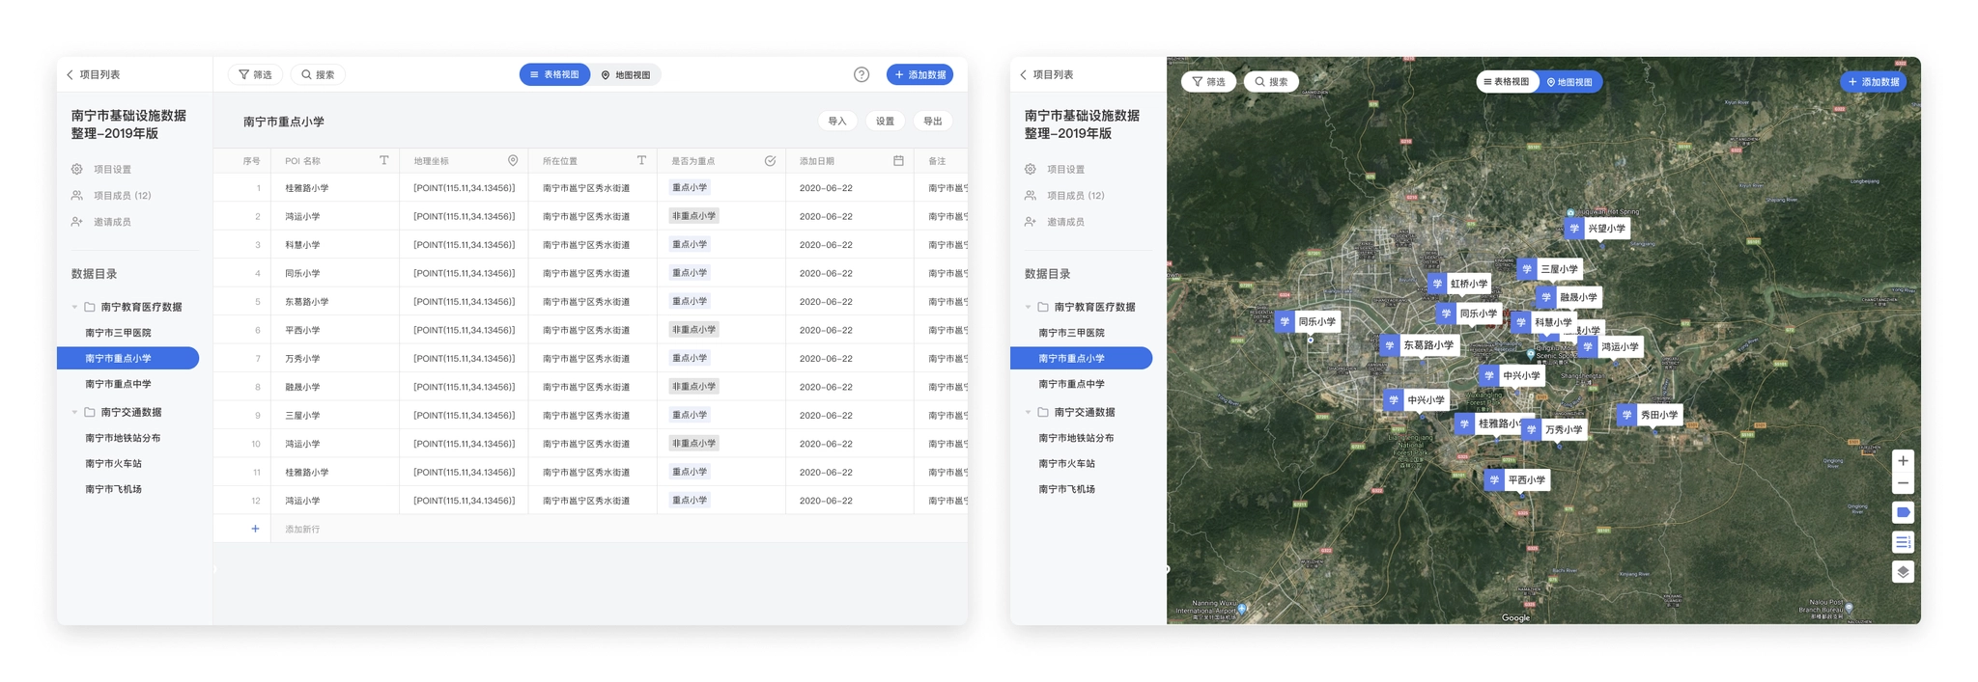Zoom out the map with minus button

(1902, 483)
